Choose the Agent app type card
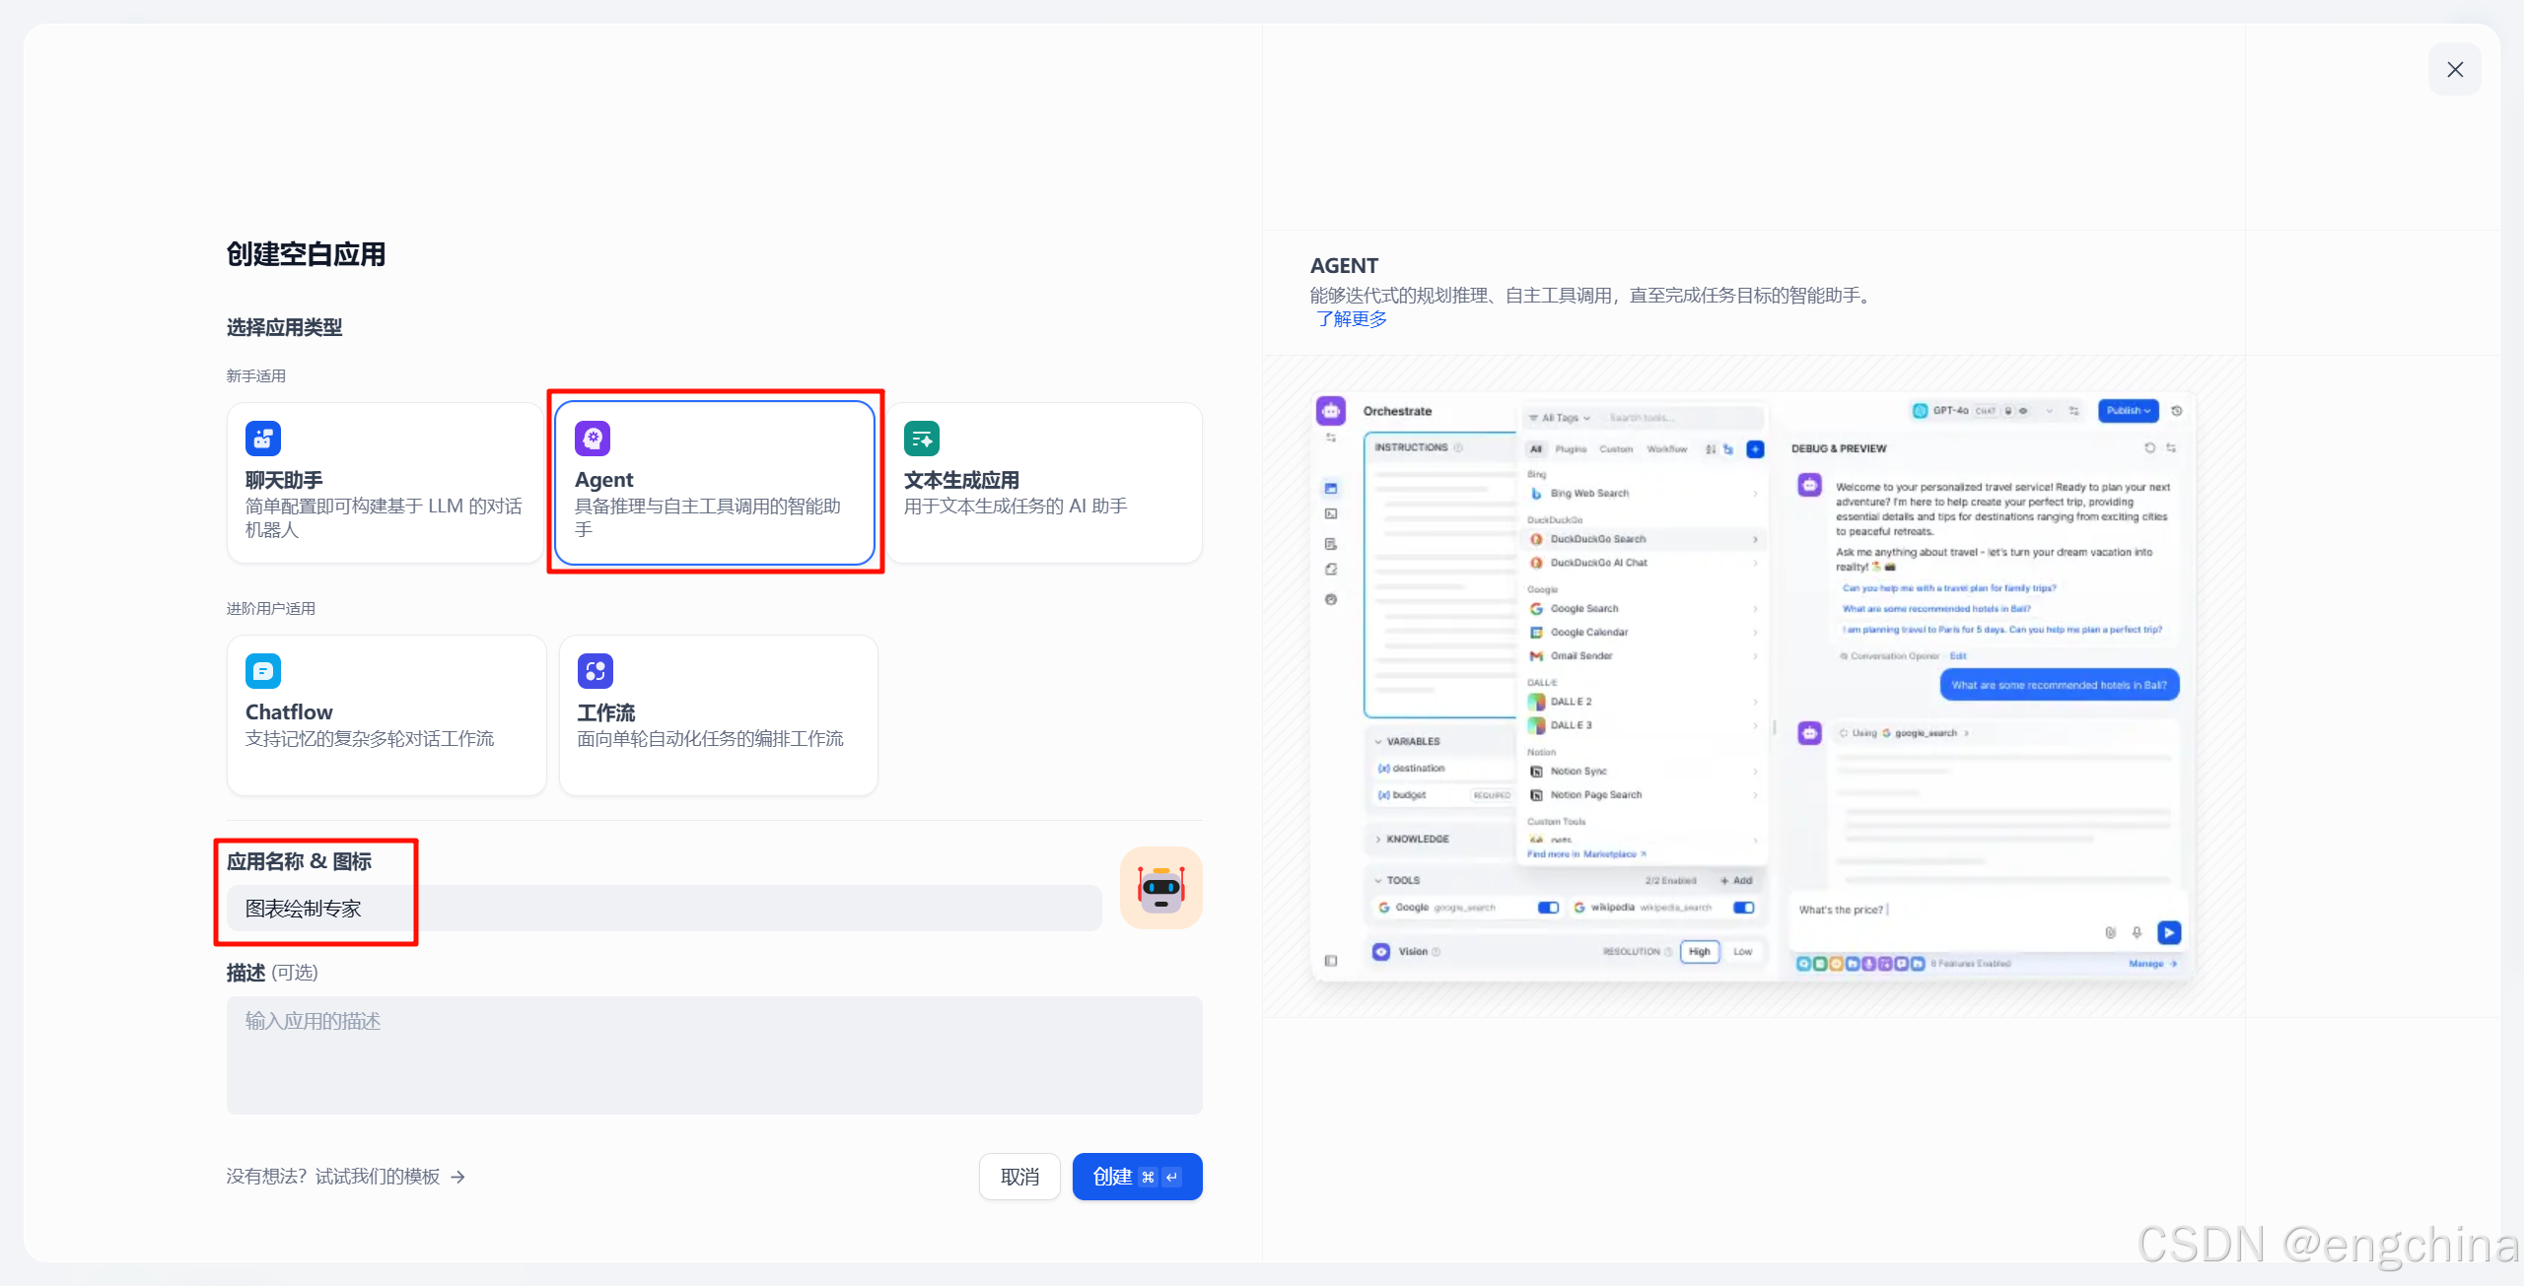Screen dimensions: 2524x1286 tap(715, 483)
